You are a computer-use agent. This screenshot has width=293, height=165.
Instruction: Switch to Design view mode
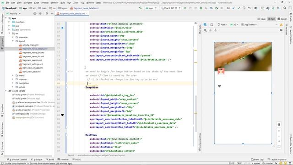[282, 19]
